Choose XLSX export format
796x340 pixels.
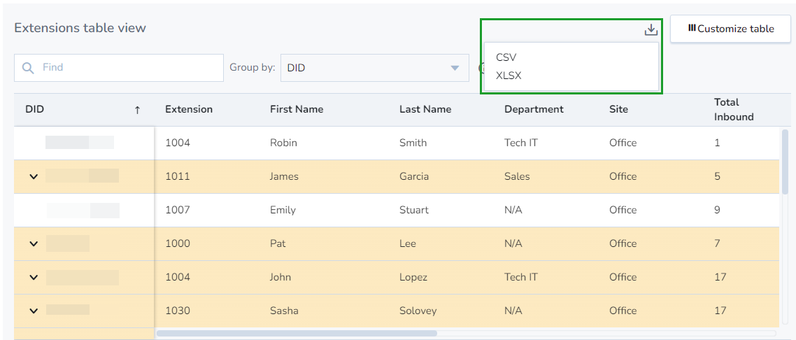point(509,76)
